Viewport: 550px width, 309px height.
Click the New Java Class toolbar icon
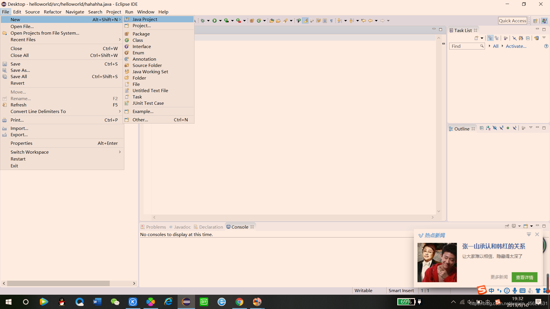click(x=259, y=21)
